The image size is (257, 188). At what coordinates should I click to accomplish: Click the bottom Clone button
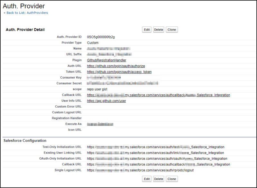point(172,179)
